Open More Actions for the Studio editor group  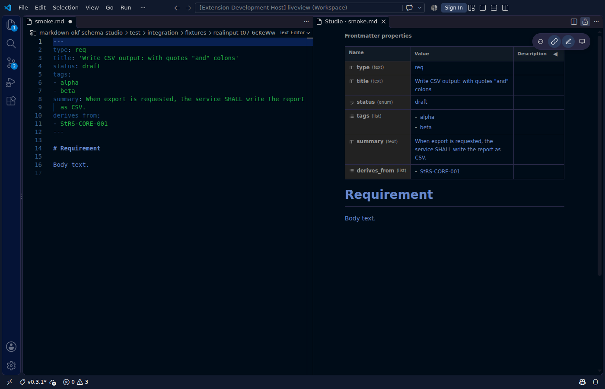point(596,22)
